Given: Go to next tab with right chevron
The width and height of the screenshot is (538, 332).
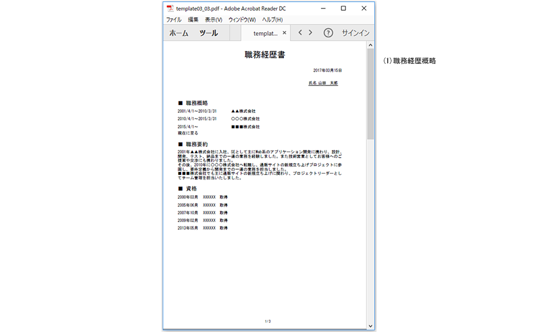Looking at the screenshot, I should (310, 33).
